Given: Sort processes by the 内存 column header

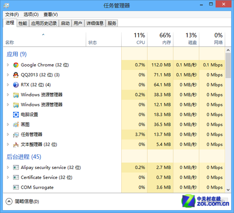Looking at the screenshot, I should 160,39.
